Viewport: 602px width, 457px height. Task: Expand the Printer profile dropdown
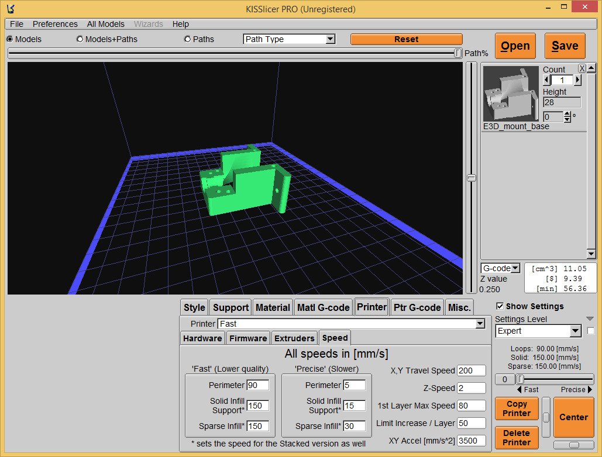[x=480, y=324]
